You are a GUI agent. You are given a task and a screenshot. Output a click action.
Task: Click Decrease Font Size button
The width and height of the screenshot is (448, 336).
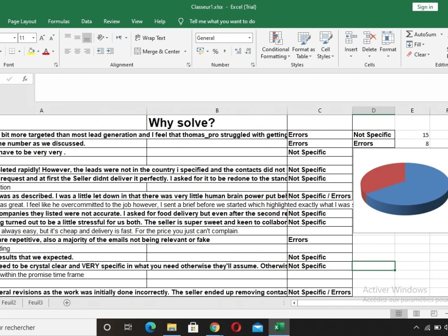[x=52, y=38]
